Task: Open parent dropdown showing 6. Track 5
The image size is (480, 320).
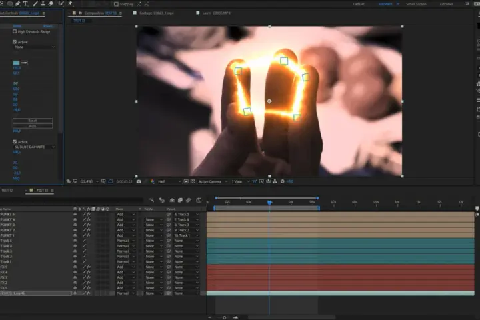Action: 186,215
